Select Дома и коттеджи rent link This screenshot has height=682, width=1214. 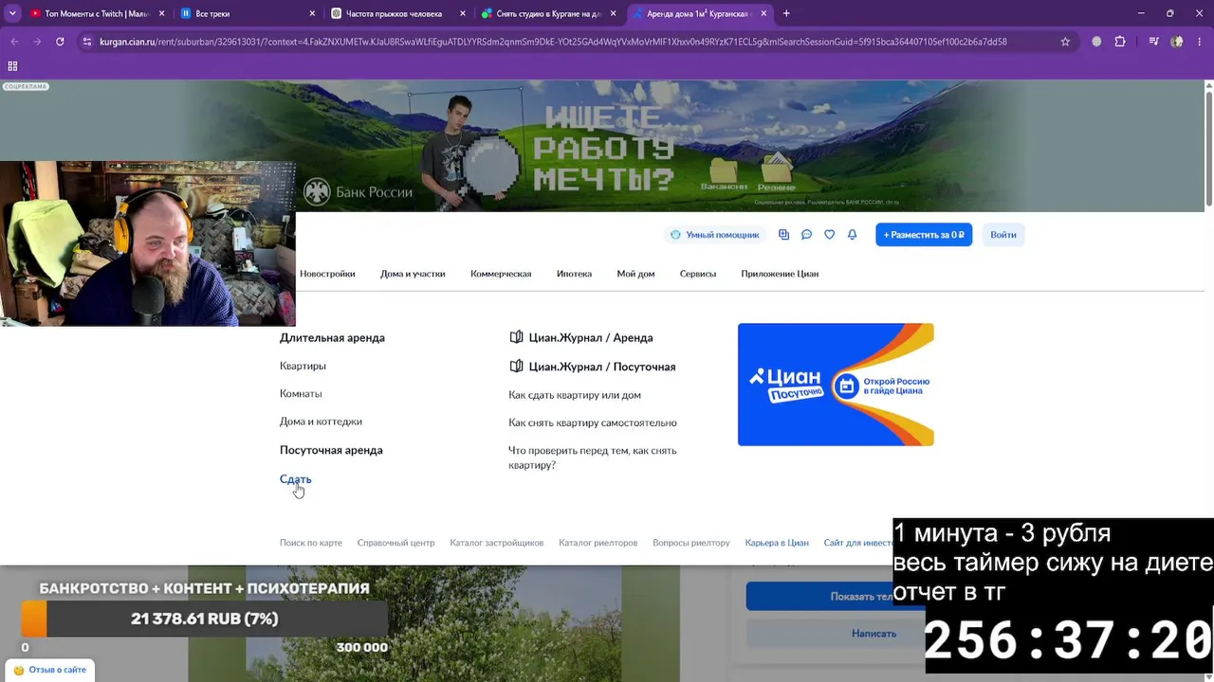321,422
